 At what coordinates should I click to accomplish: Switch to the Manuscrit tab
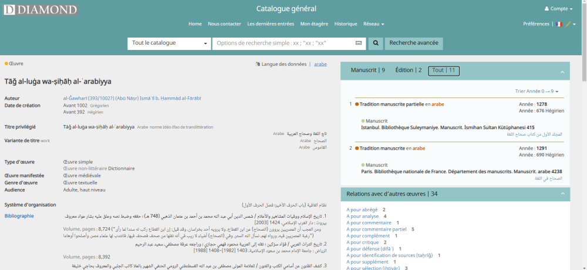pos(367,70)
